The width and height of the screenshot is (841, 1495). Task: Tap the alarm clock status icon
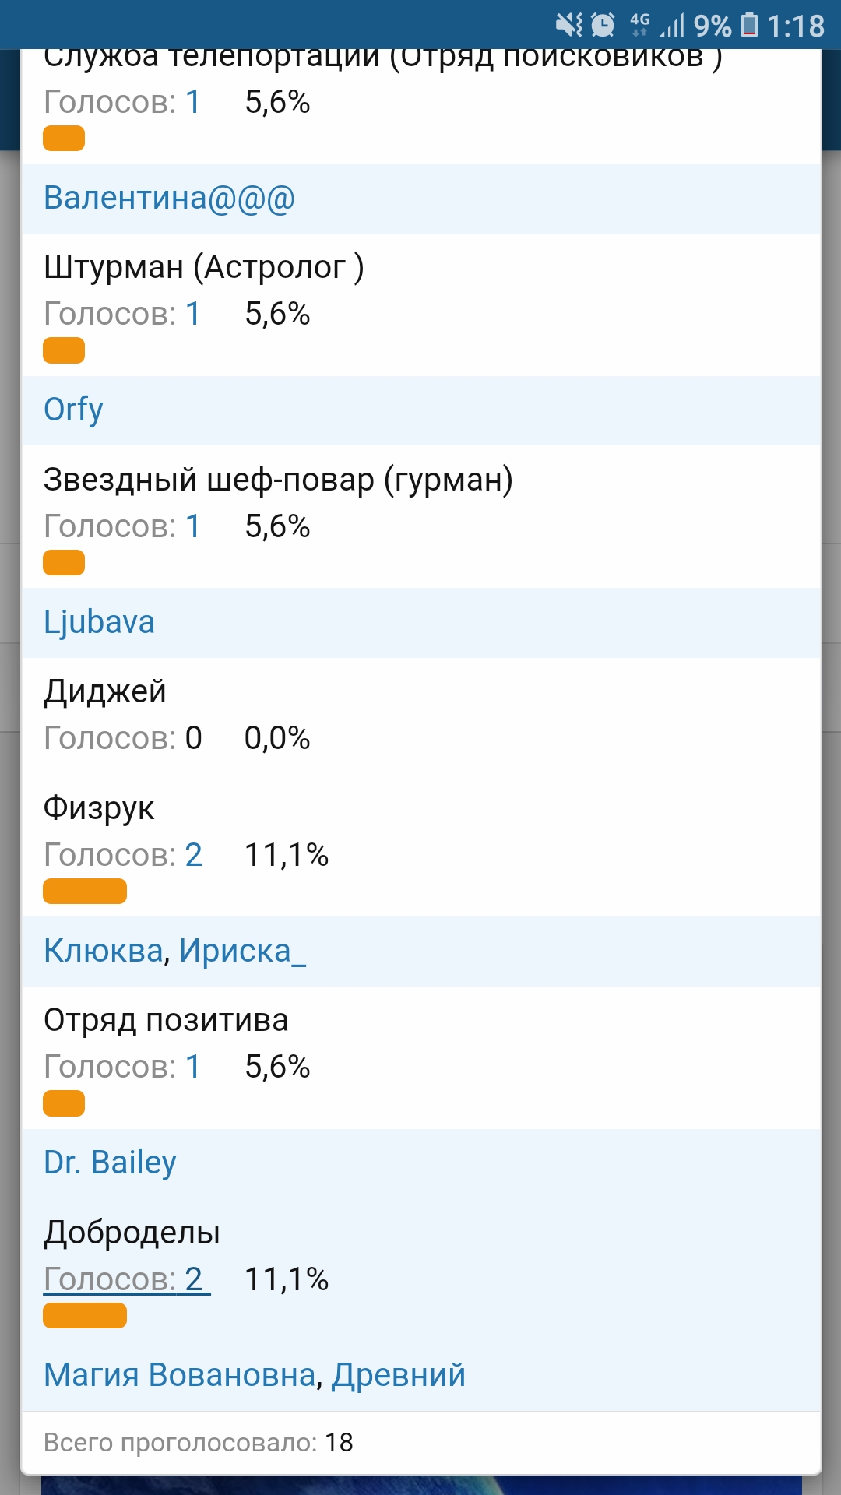(603, 25)
